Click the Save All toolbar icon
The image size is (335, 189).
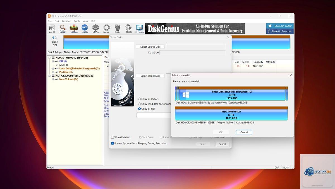click(x=52, y=29)
